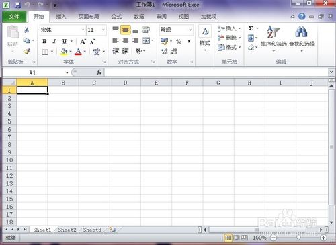This screenshot has width=336, height=245.
Task: Click the accounting number format icon
Action: [164, 41]
